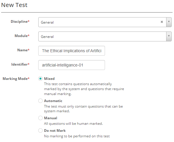Click the Discipline field label
Screen dimensions: 174x142
(20, 22)
